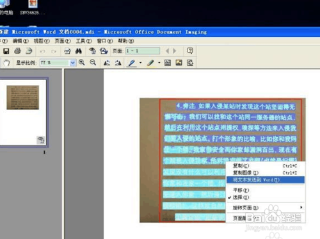
Task: Select the page 1 thumbnail
Action: (23, 112)
